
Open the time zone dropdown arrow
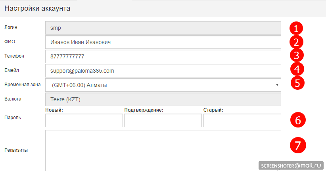coord(276,85)
